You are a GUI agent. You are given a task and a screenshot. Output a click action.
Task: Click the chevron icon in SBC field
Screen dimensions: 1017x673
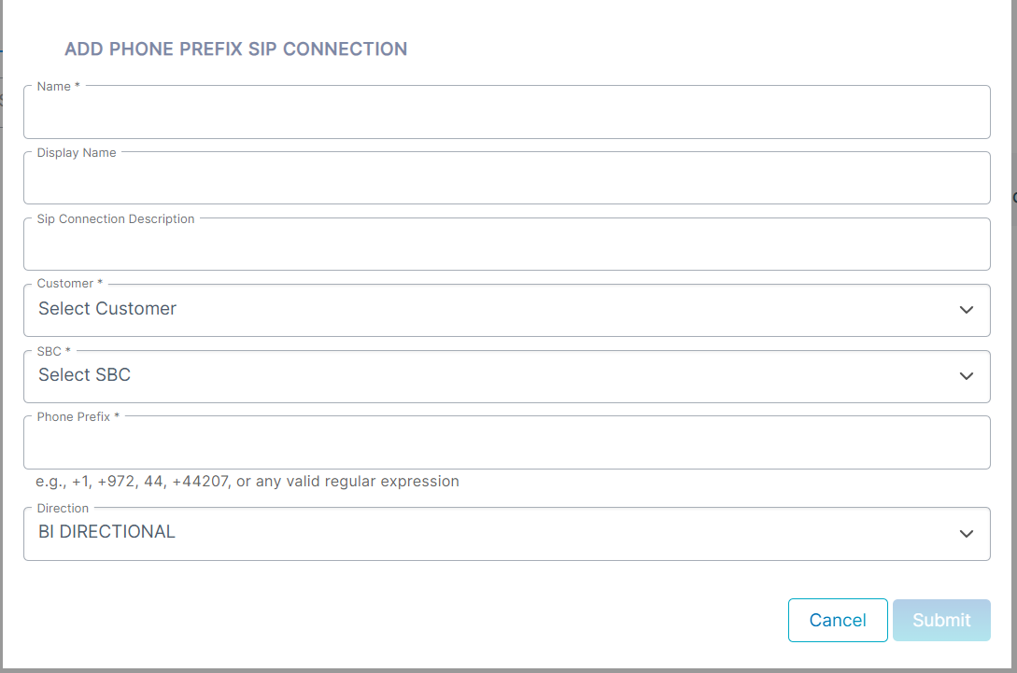tap(966, 376)
